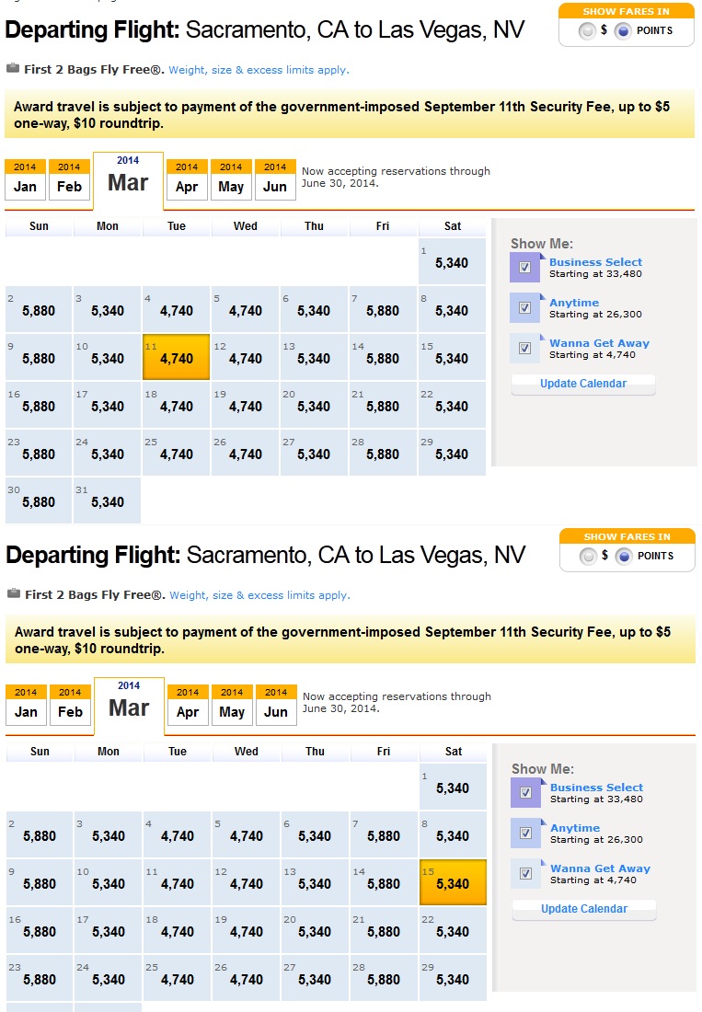Choose March 31 fare in the upper calendar
Image resolution: width=702 pixels, height=1012 pixels.
[107, 500]
